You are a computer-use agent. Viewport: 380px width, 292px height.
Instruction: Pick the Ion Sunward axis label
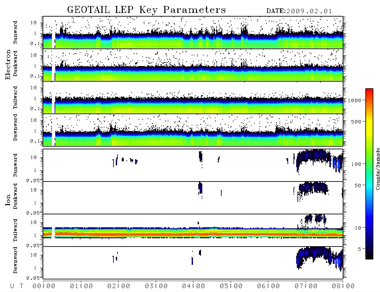(15, 165)
